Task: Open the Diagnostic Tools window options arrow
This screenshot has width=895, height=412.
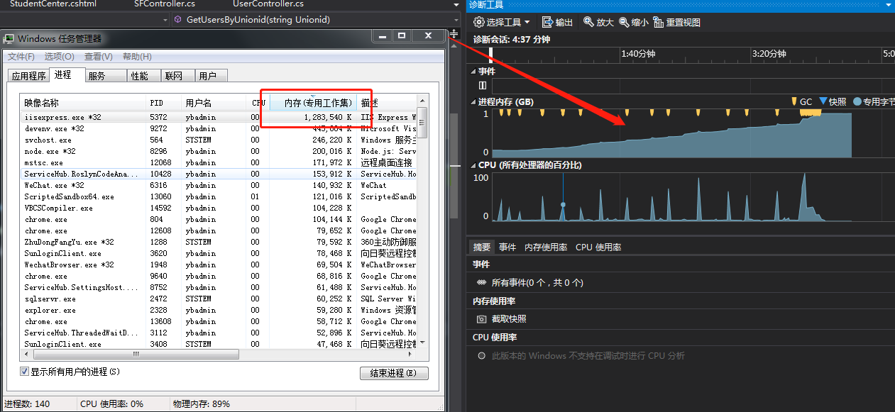Action: (888, 5)
